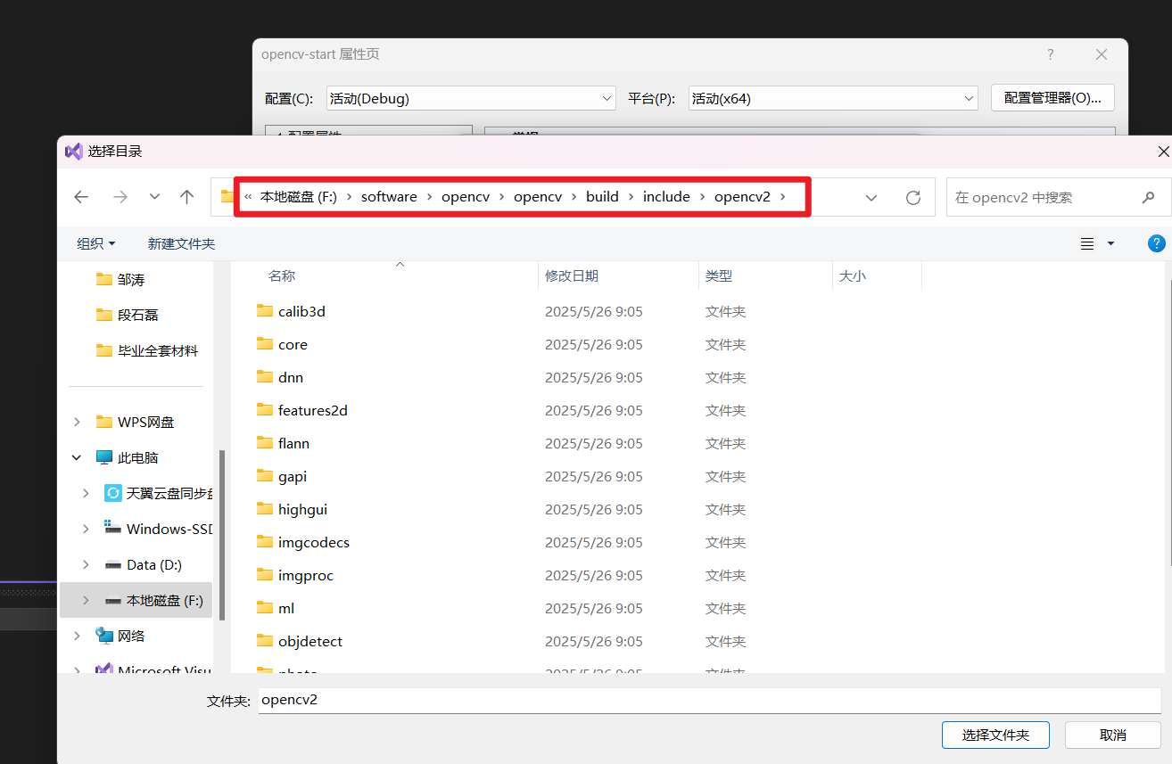Collapse the 此电脑 tree node
This screenshot has width=1172, height=764.
[77, 457]
